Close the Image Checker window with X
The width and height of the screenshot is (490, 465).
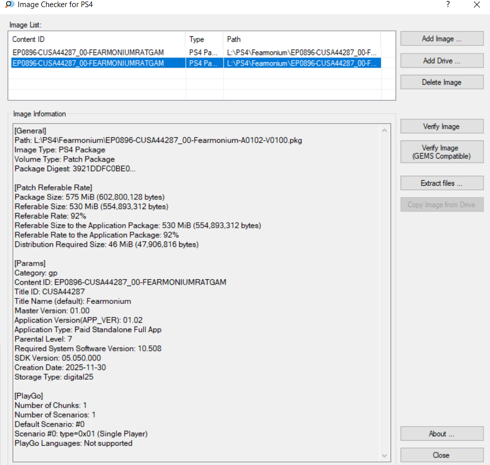tap(476, 5)
